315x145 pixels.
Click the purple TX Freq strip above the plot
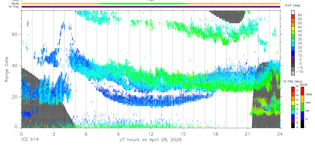(151, 7)
